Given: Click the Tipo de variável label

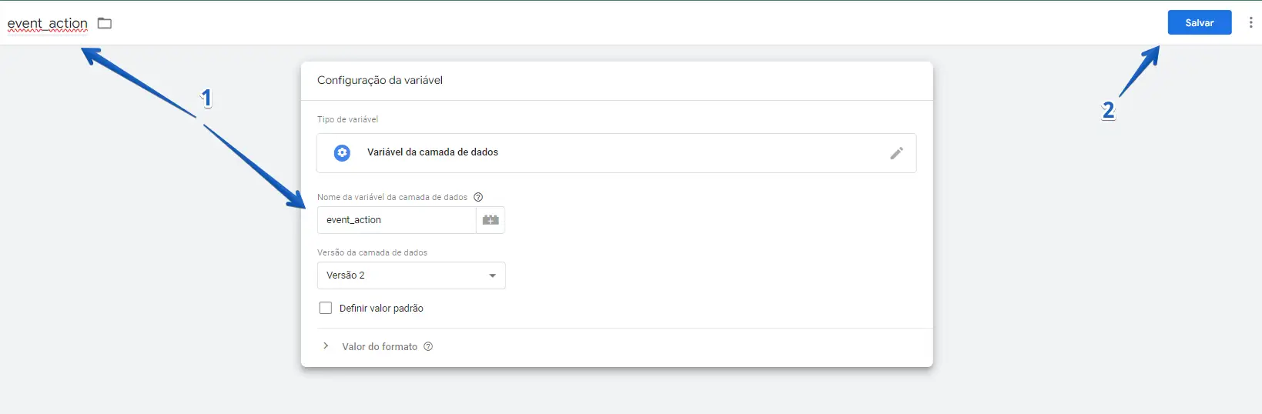Looking at the screenshot, I should tap(347, 119).
